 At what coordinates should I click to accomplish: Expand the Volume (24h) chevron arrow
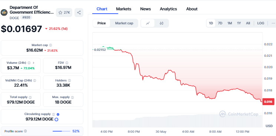point(34,63)
